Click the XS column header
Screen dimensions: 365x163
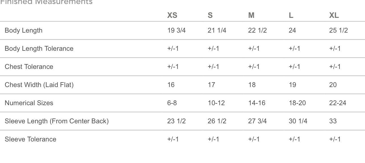coord(172,15)
